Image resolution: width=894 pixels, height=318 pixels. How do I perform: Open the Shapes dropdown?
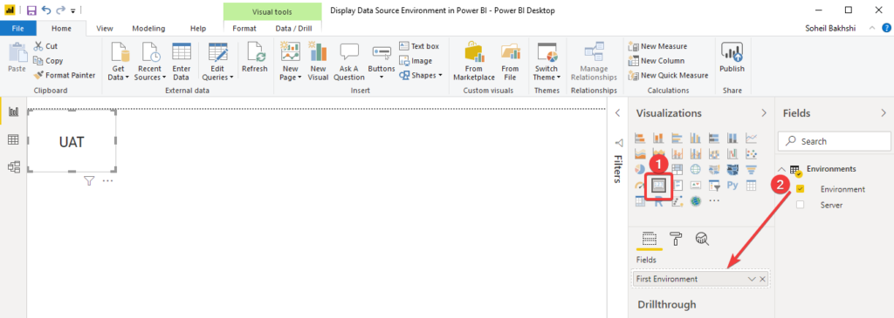click(421, 75)
